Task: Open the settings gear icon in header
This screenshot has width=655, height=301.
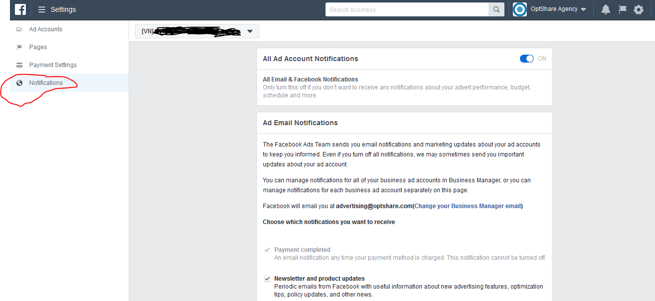Action: click(x=639, y=9)
